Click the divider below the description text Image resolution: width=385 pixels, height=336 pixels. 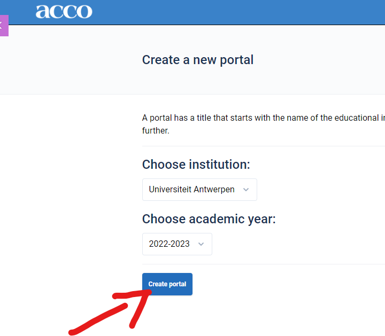[264, 146]
